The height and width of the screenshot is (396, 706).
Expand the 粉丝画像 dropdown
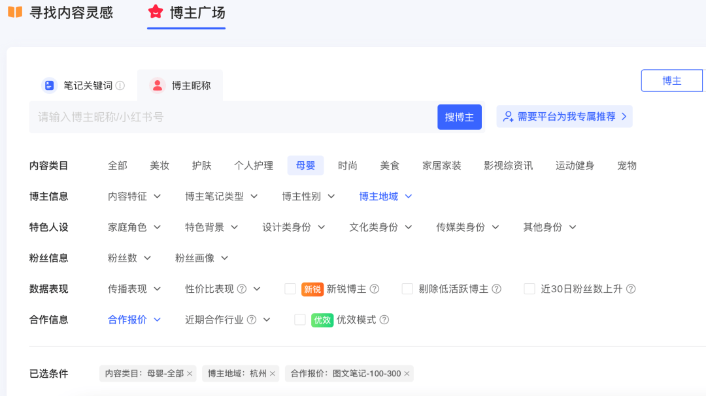click(201, 258)
